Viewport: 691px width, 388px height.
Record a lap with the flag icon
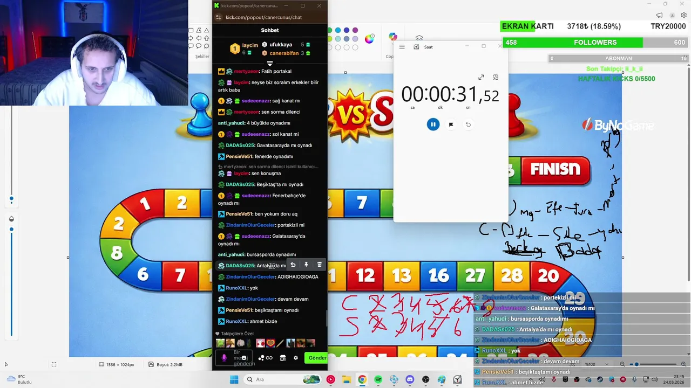tap(451, 124)
